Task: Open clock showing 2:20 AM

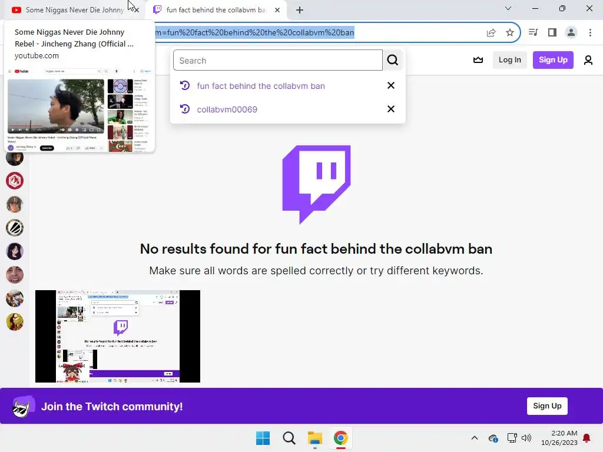Action: tap(559, 438)
